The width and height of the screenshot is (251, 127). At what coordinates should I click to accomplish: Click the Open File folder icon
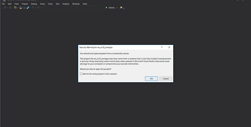coord(21,8)
